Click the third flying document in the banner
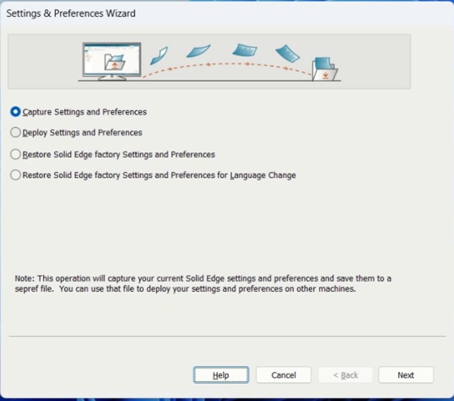The height and width of the screenshot is (401, 454). click(x=244, y=50)
